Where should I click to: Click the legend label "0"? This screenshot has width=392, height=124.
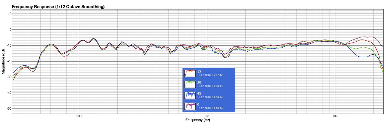tap(198, 105)
